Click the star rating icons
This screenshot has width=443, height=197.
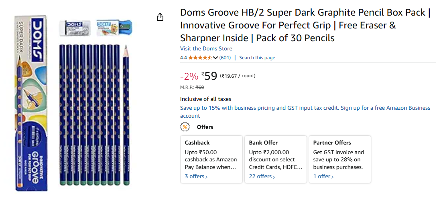[200, 58]
